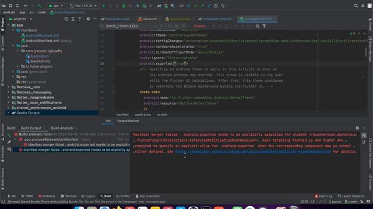Viewport: 373px width, 209px height.
Task: Click the Debug app bug icon
Action: click(x=124, y=6)
